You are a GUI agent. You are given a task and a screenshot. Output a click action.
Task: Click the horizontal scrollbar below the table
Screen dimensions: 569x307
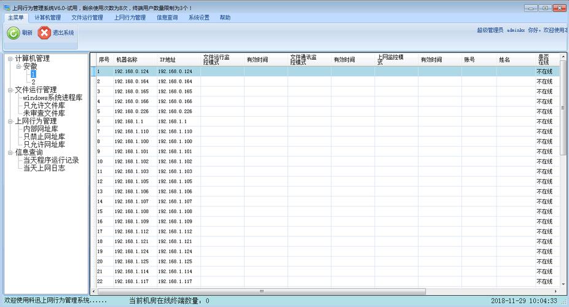coord(261,291)
